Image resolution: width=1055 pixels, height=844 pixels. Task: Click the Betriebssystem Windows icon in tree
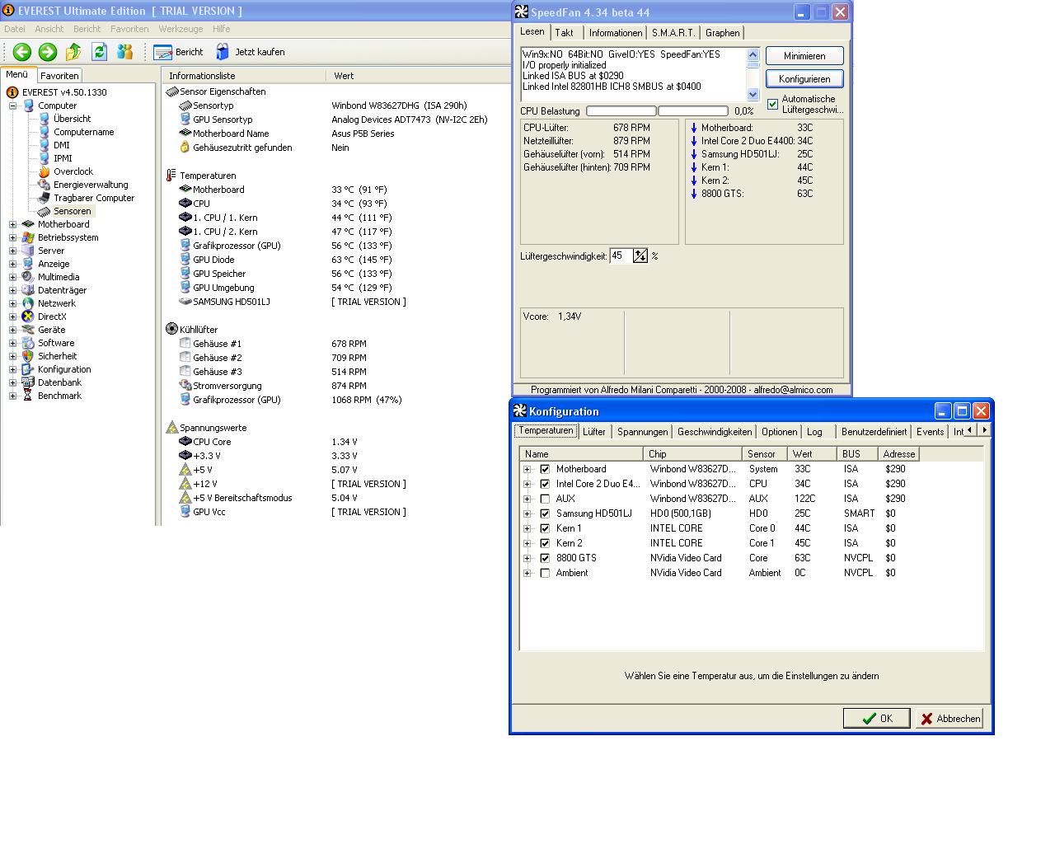tap(28, 237)
